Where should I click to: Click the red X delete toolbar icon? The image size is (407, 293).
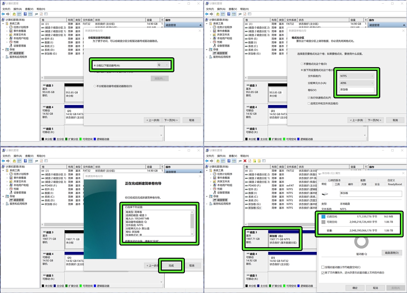(x=245, y=161)
